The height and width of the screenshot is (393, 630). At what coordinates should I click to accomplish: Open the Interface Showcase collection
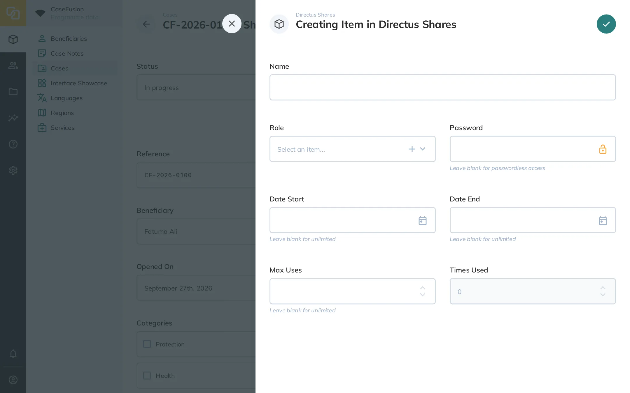point(75,83)
